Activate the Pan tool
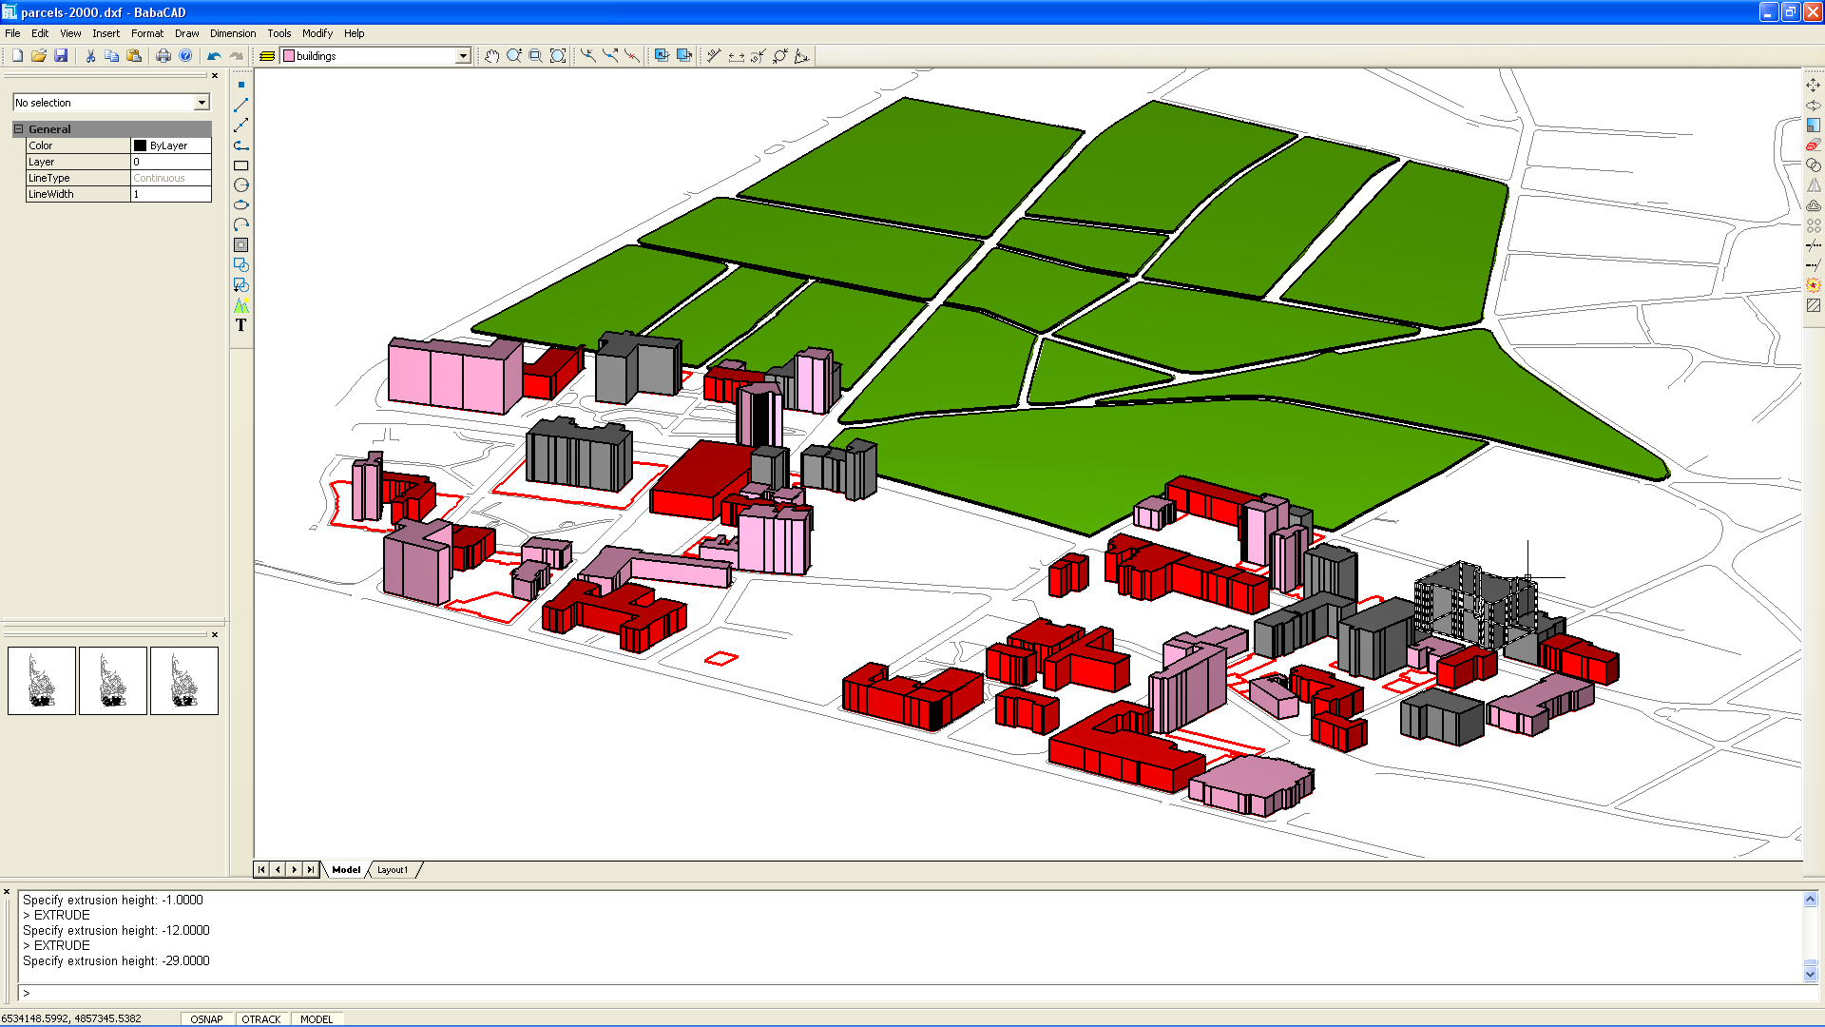The image size is (1825, 1027). pos(491,55)
